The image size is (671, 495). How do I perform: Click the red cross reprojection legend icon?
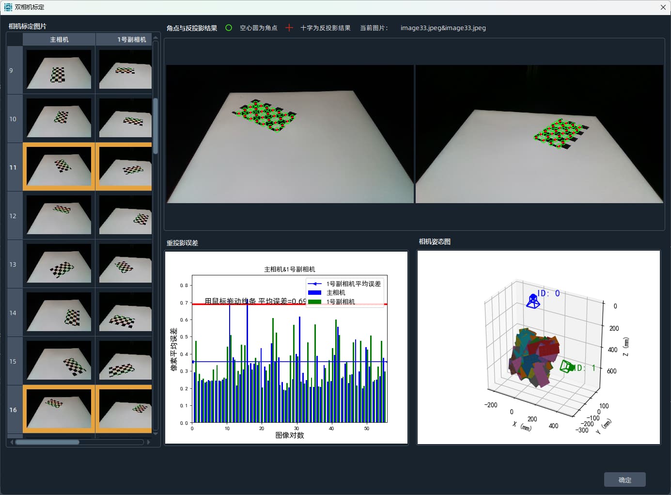(x=289, y=28)
